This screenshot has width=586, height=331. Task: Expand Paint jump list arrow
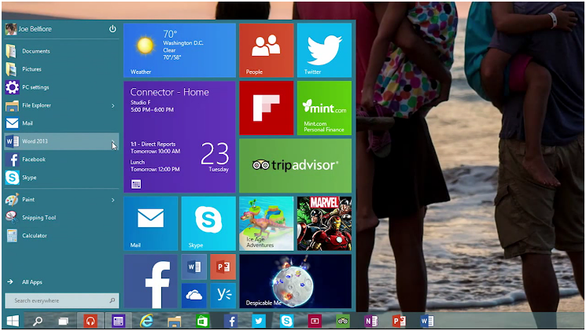[x=112, y=200]
